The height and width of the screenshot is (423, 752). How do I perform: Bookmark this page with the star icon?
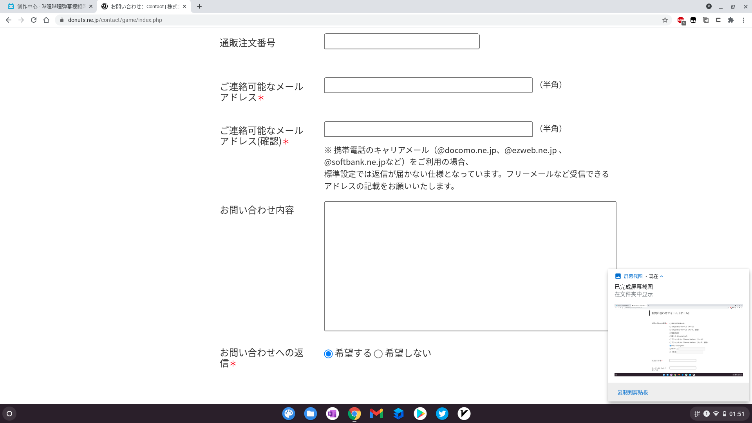point(665,20)
